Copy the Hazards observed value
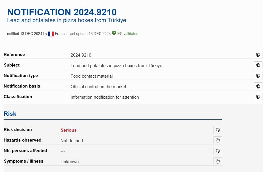Screen dimensions: 263x172 pyautogui.click(x=218, y=140)
